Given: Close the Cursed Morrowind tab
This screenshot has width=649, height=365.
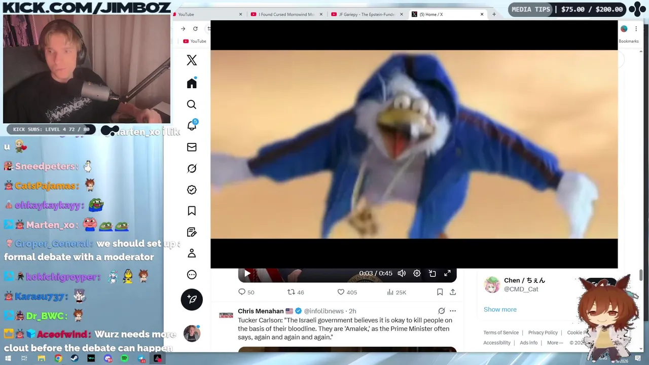Looking at the screenshot, I should coord(321,14).
